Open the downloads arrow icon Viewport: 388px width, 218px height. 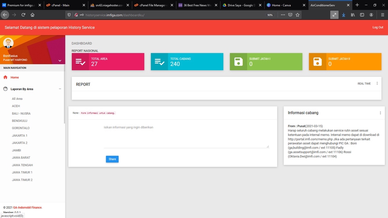click(x=344, y=15)
